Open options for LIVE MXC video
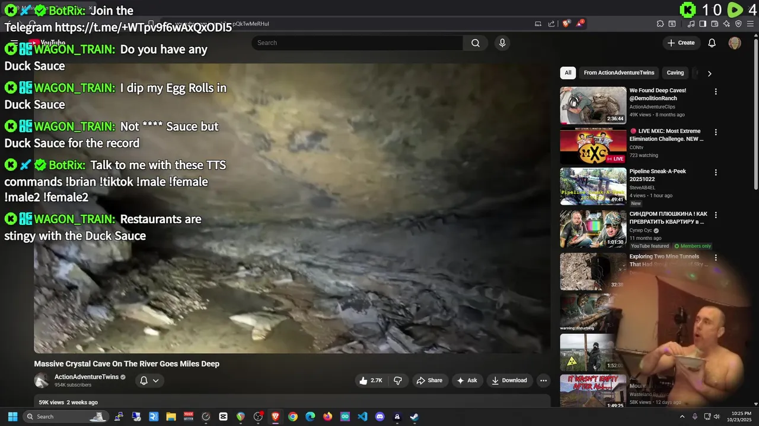 pyautogui.click(x=716, y=132)
